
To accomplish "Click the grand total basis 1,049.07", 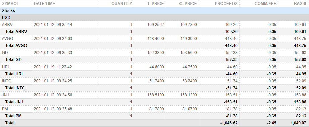I will 298,123.
